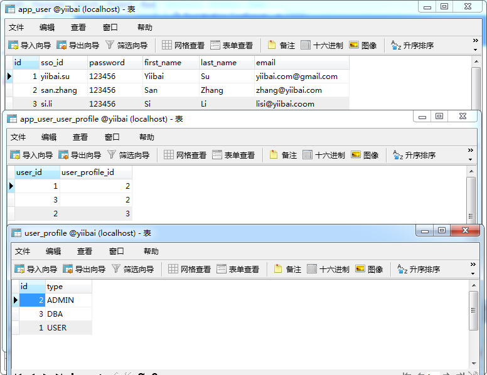Click the password column header

click(x=115, y=63)
